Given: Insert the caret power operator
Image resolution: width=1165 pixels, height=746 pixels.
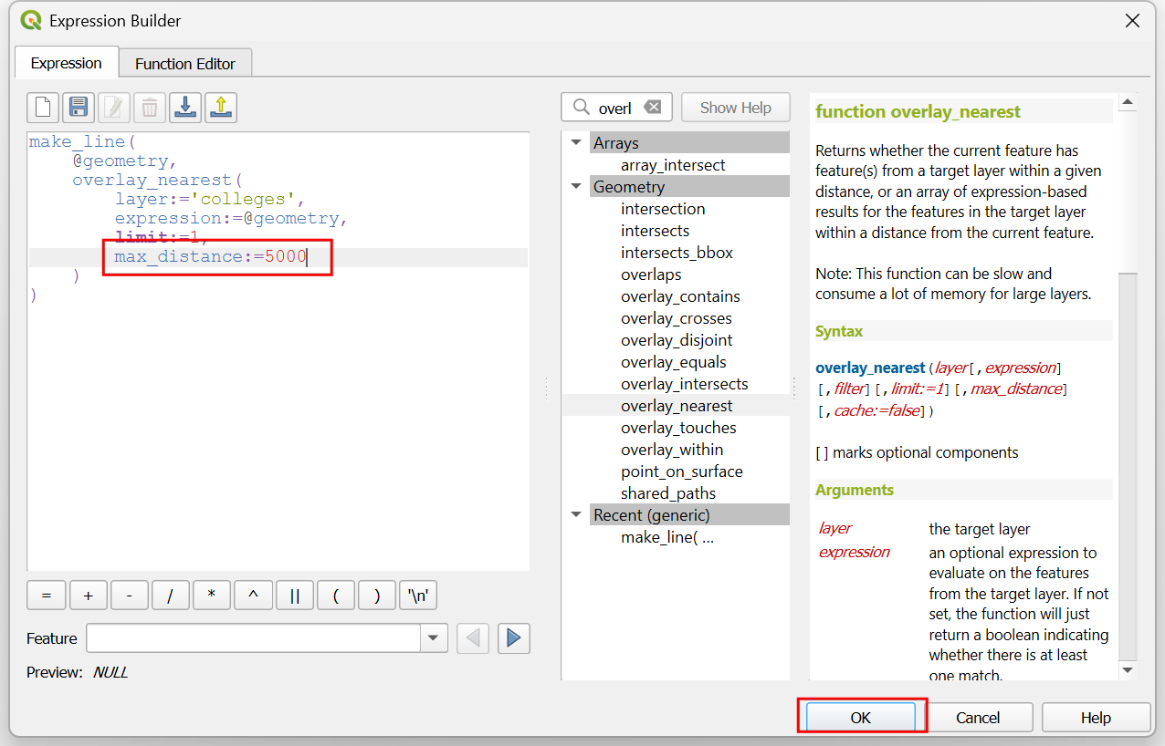Looking at the screenshot, I should 253,596.
